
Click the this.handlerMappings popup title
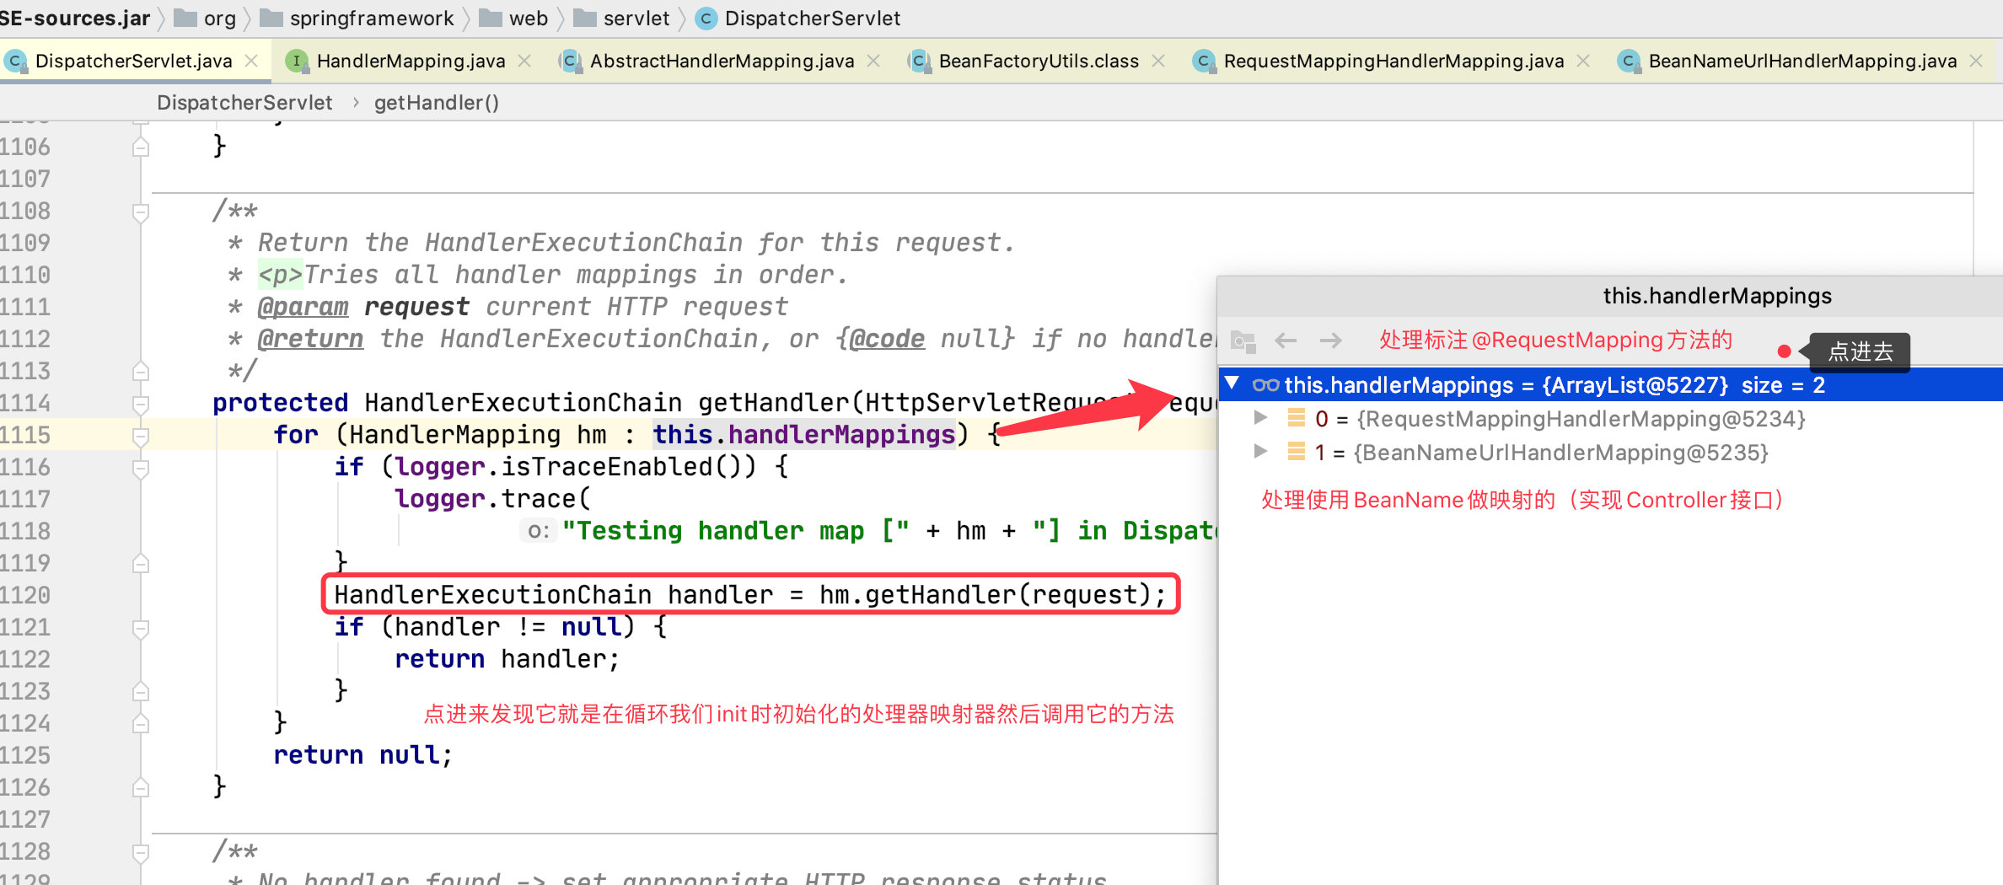coord(1716,296)
